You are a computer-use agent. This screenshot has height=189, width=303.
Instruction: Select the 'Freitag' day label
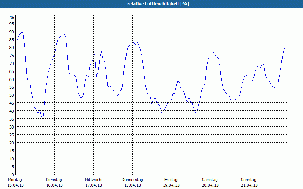pyautogui.click(x=171, y=180)
